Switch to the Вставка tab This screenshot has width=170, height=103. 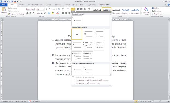click(x=22, y=5)
